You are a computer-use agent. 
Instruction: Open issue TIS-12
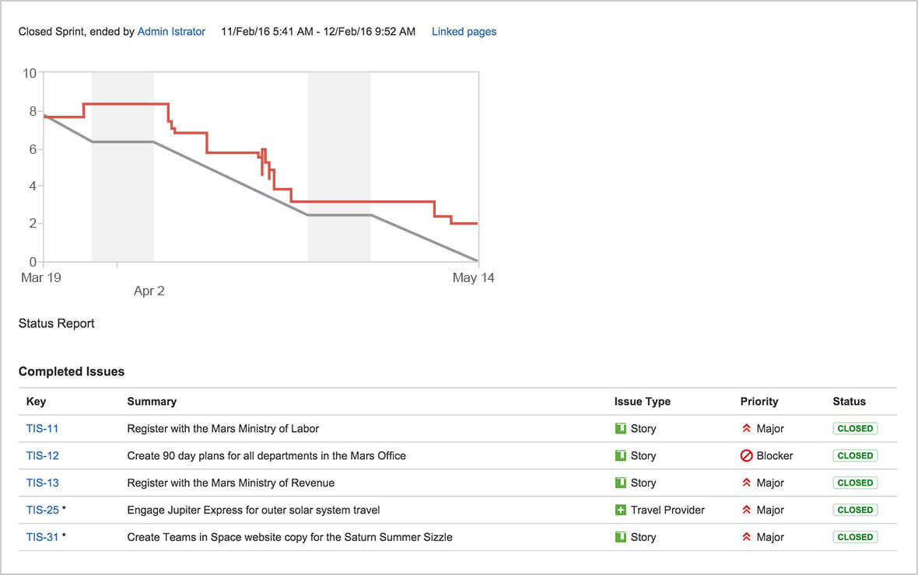42,455
